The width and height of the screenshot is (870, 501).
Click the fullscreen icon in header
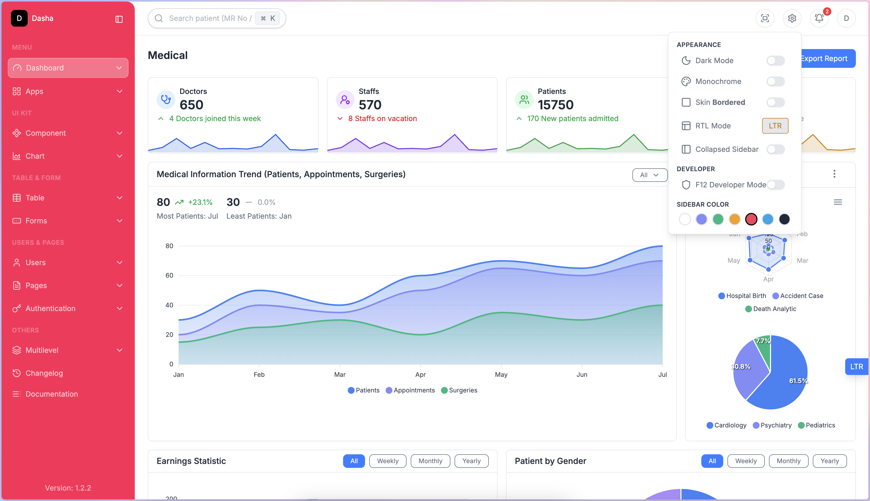(x=765, y=18)
